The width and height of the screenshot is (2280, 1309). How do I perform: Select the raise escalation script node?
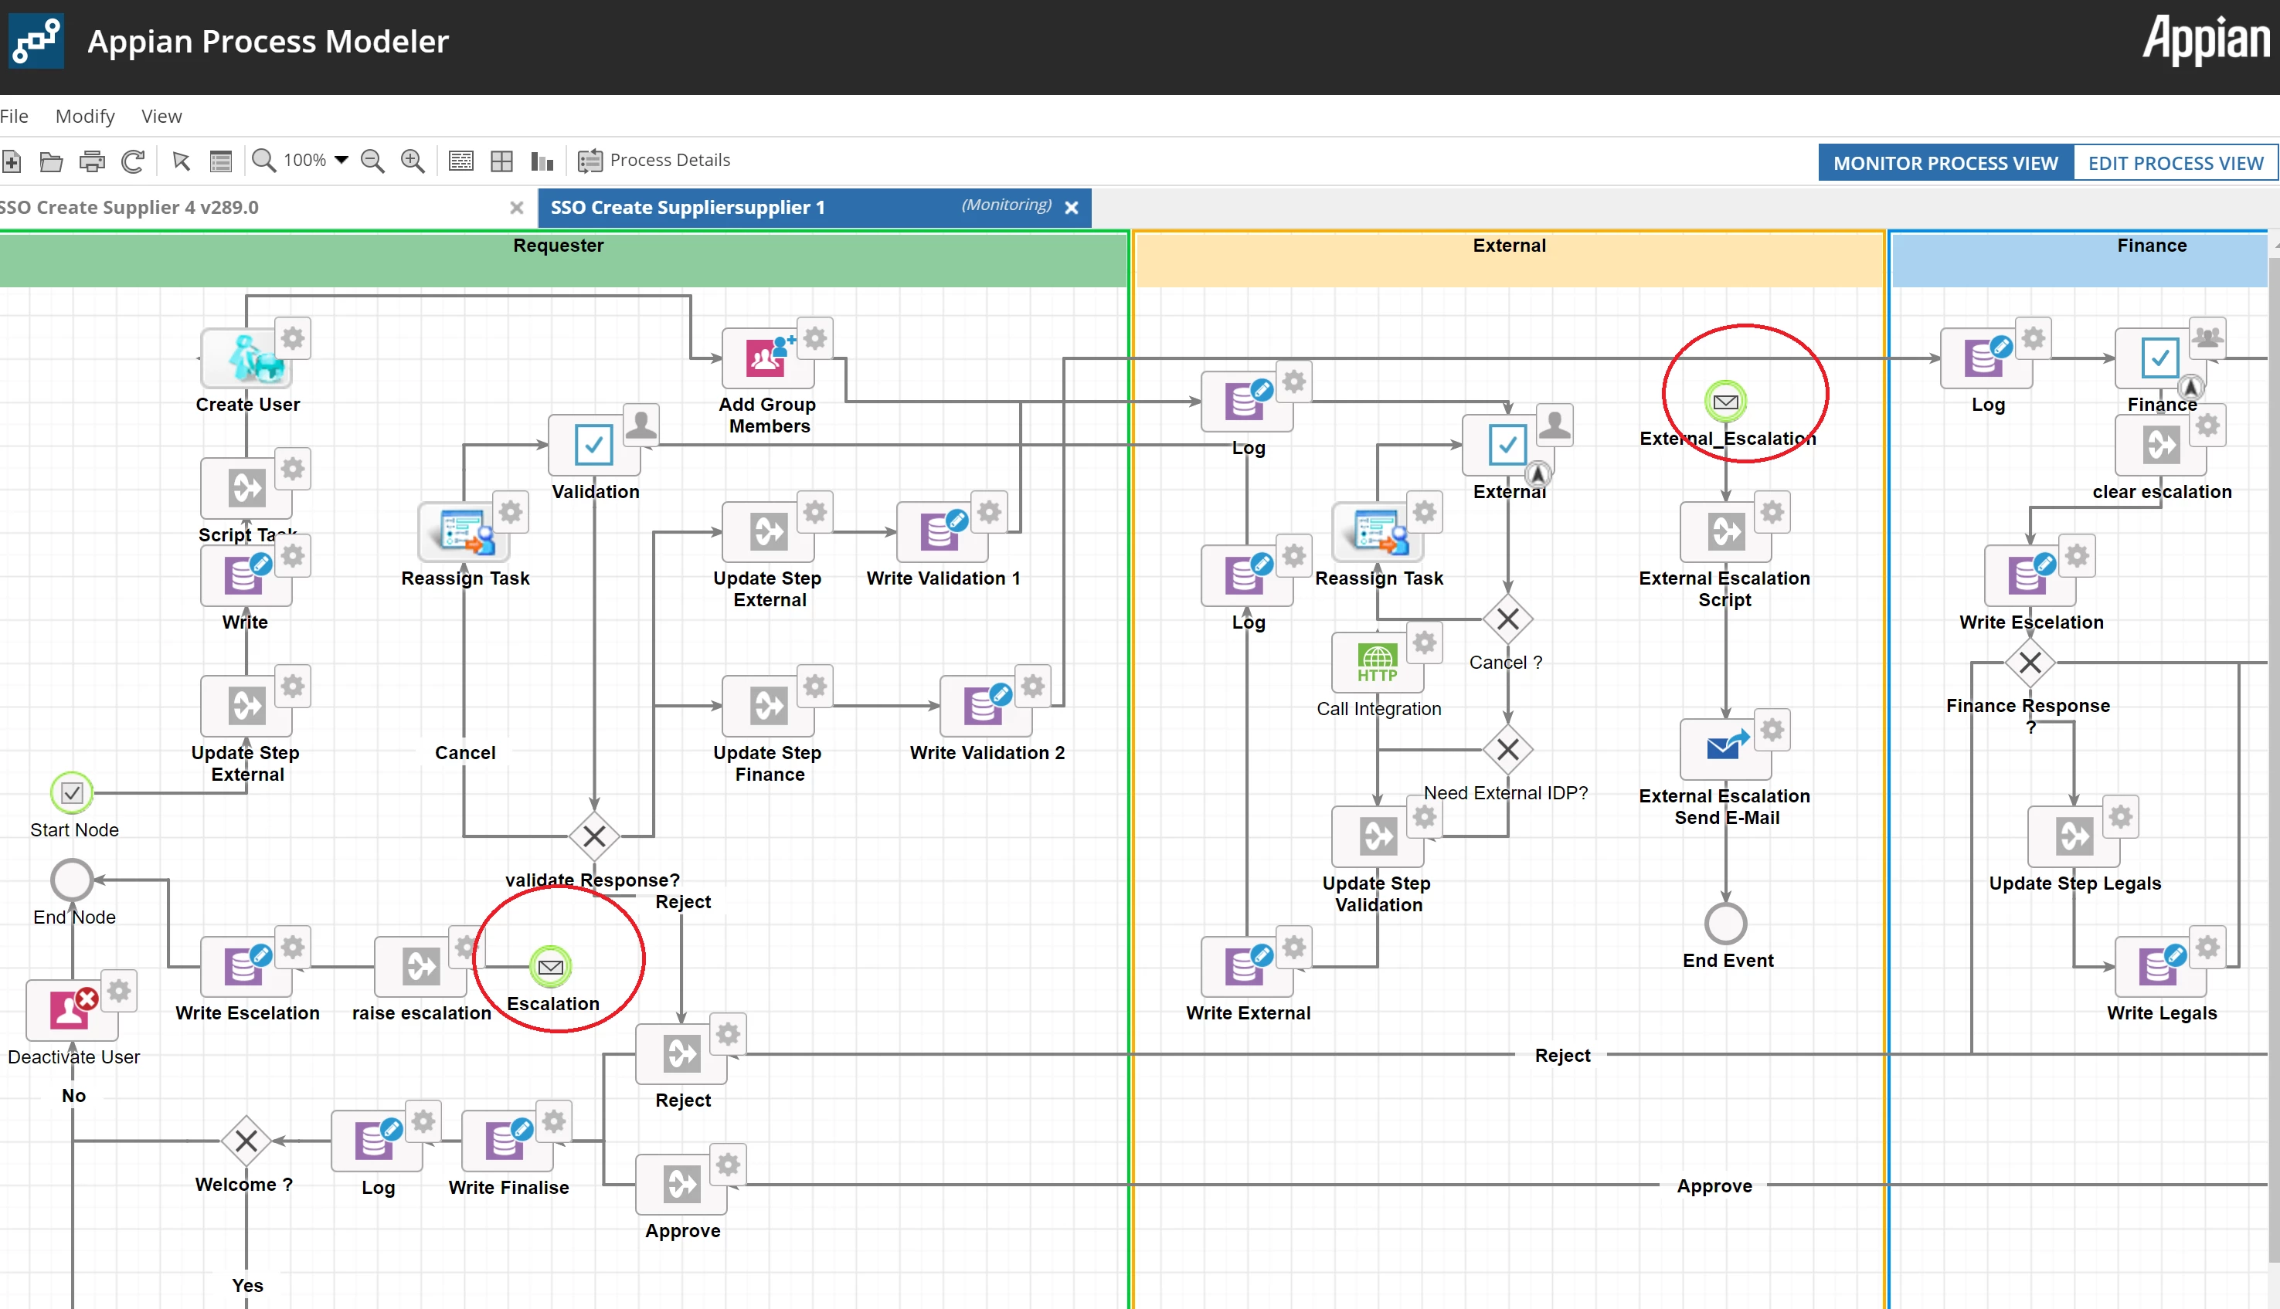tap(421, 966)
